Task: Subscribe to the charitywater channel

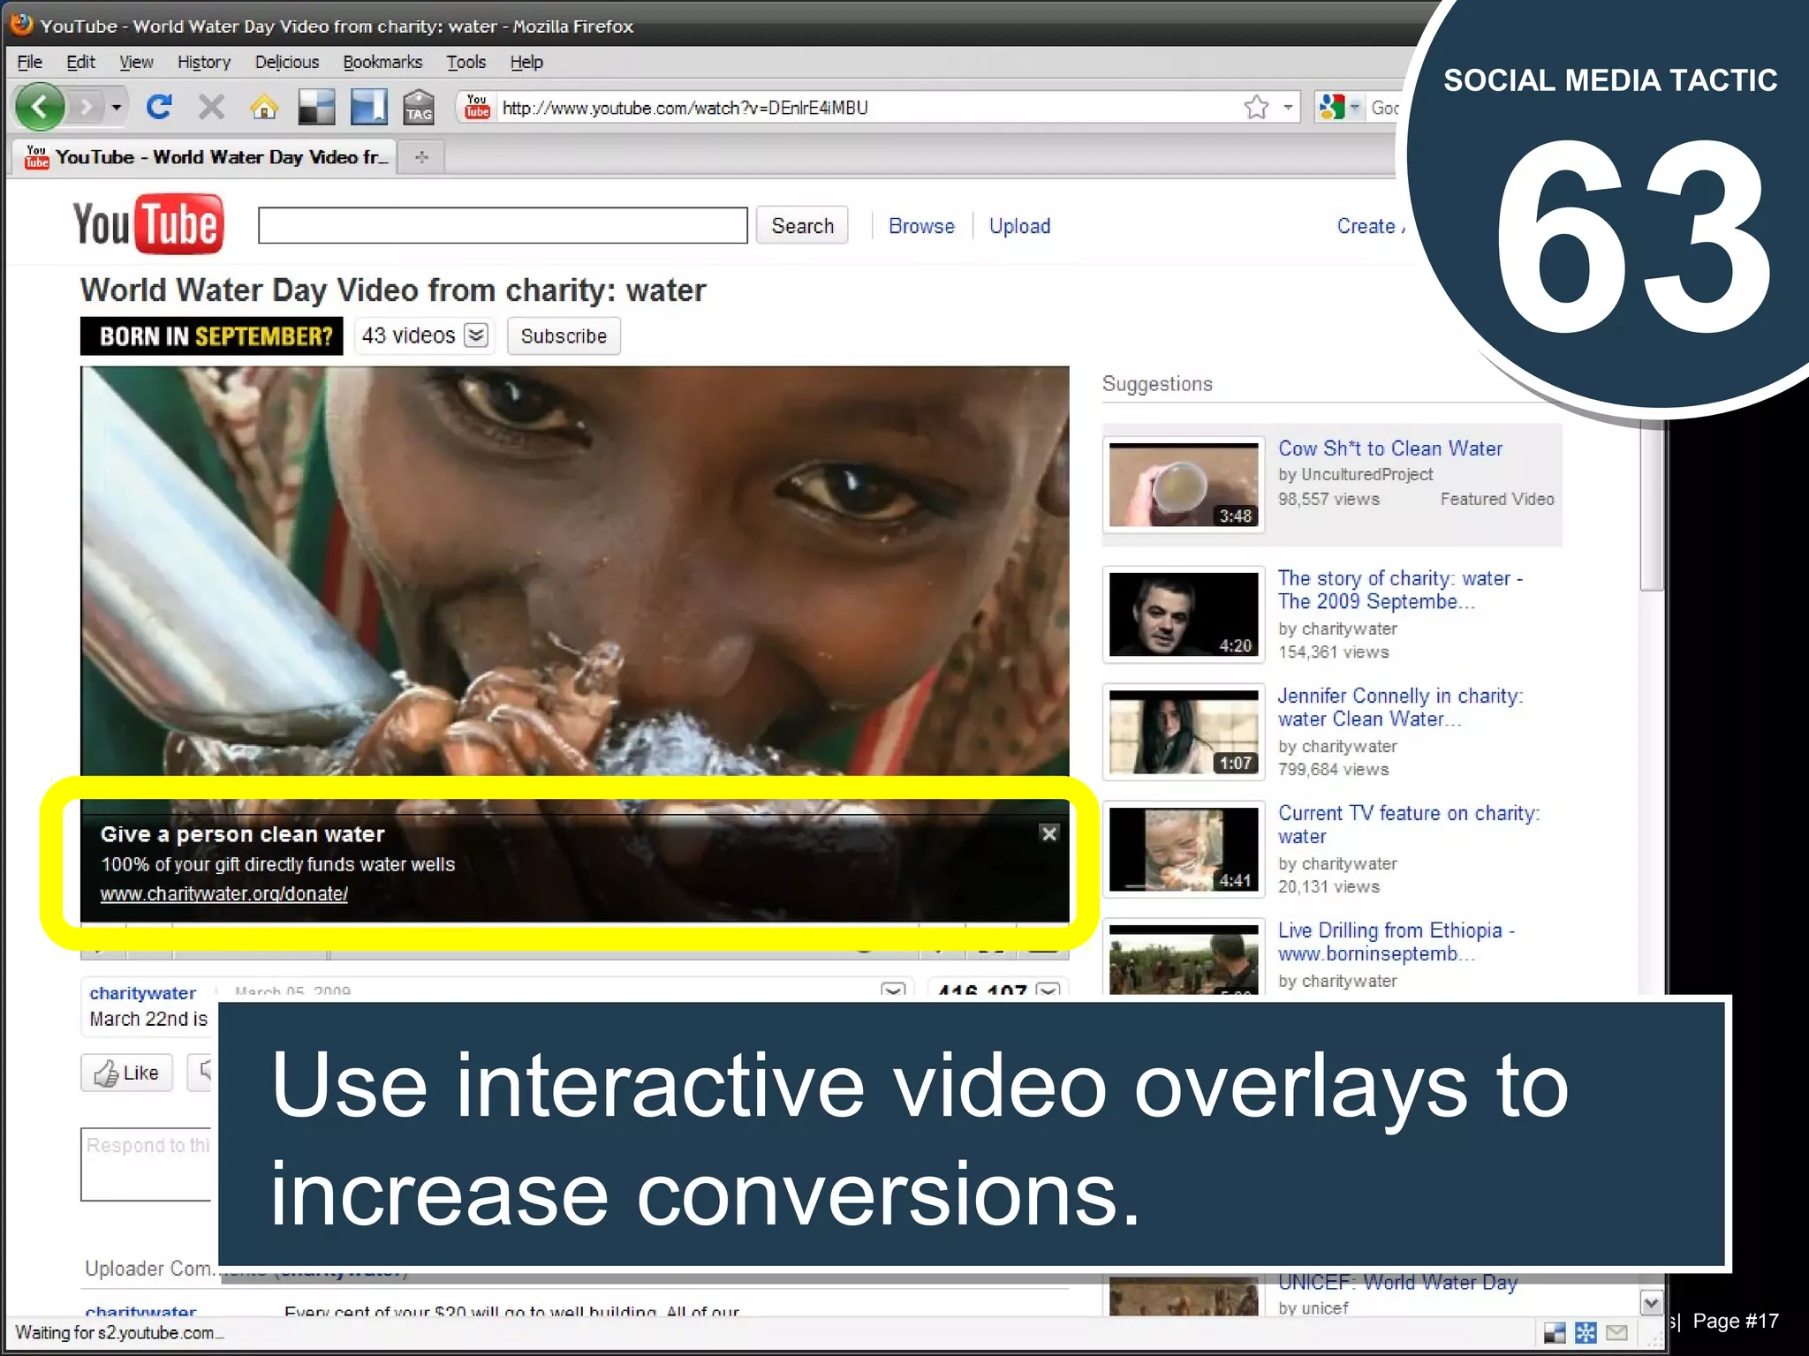Action: click(x=564, y=336)
